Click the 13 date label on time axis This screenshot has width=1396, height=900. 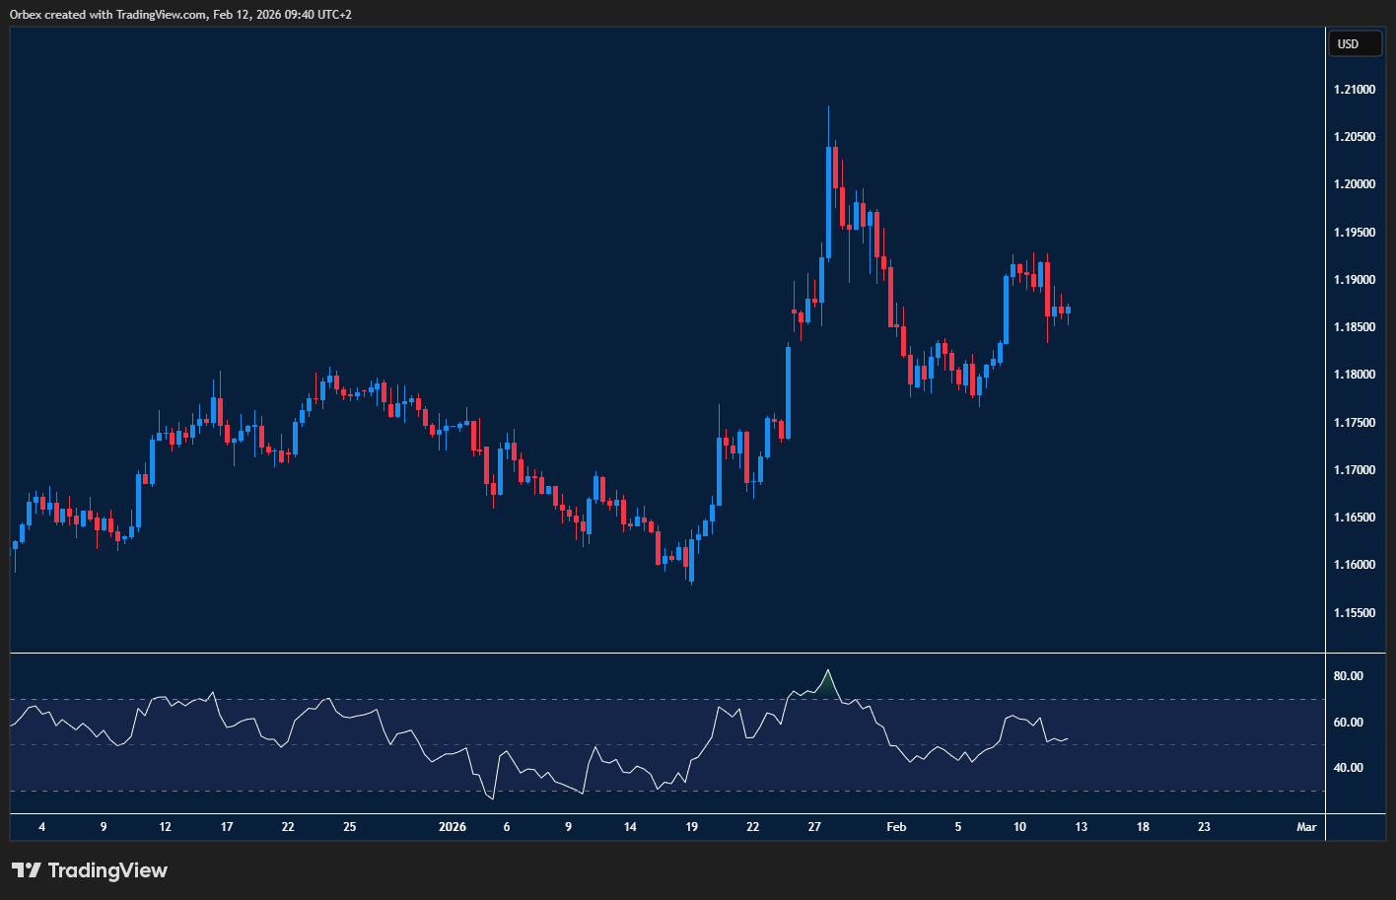click(x=1081, y=827)
